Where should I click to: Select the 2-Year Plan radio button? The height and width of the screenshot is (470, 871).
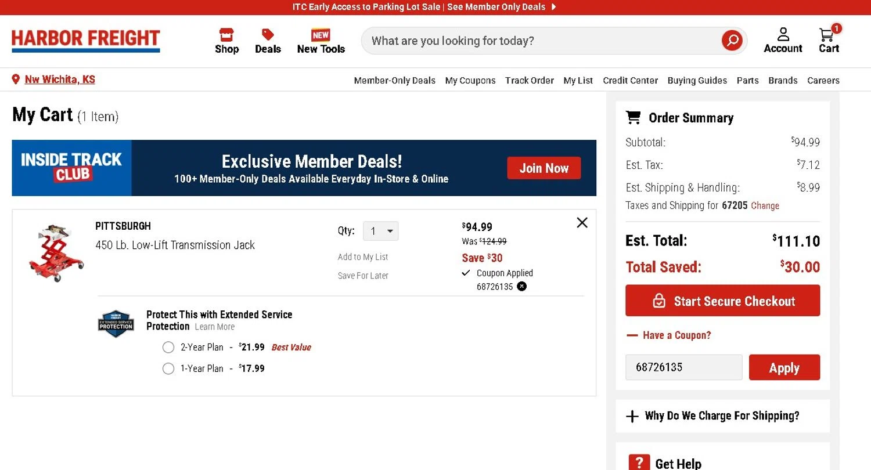pyautogui.click(x=168, y=348)
